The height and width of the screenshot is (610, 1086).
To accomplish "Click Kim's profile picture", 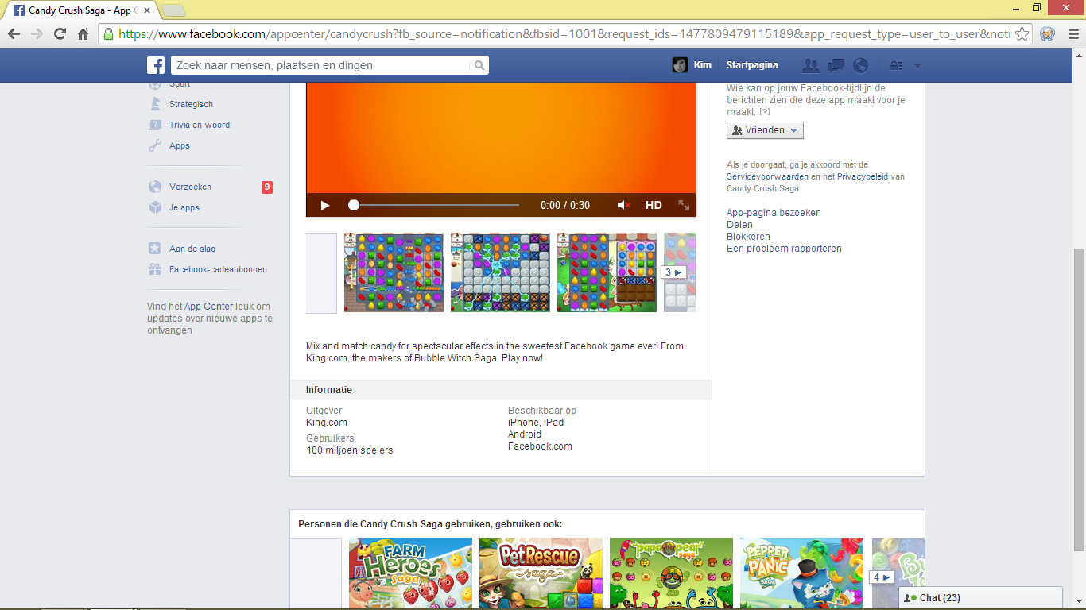I will pos(680,65).
